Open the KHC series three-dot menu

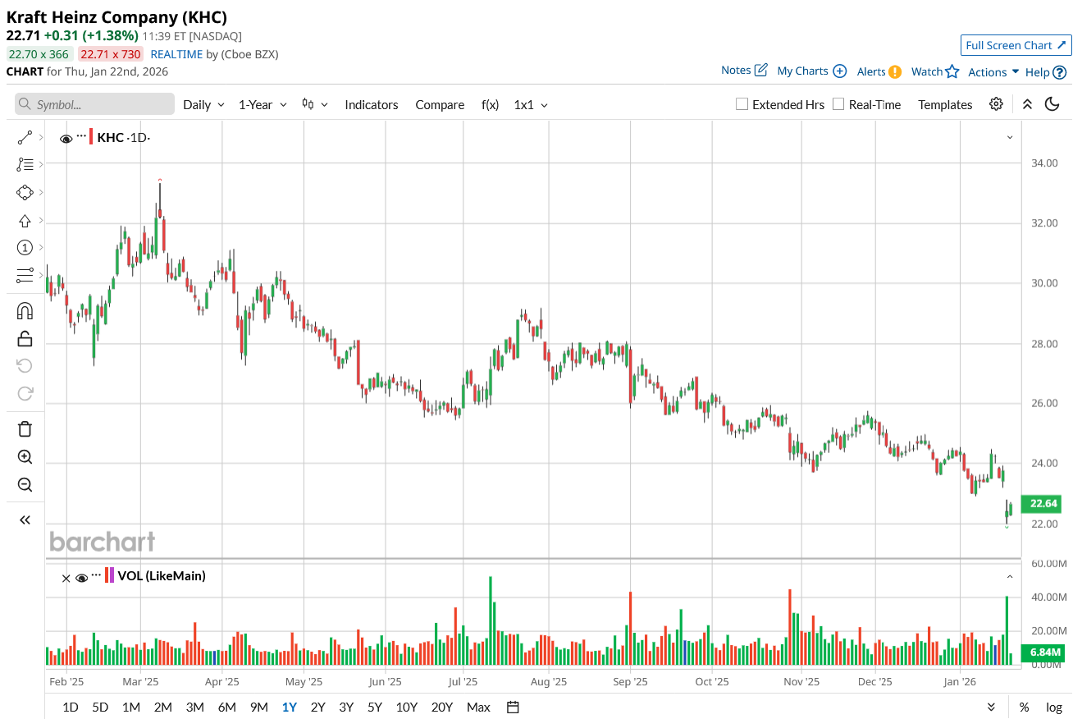tap(81, 137)
